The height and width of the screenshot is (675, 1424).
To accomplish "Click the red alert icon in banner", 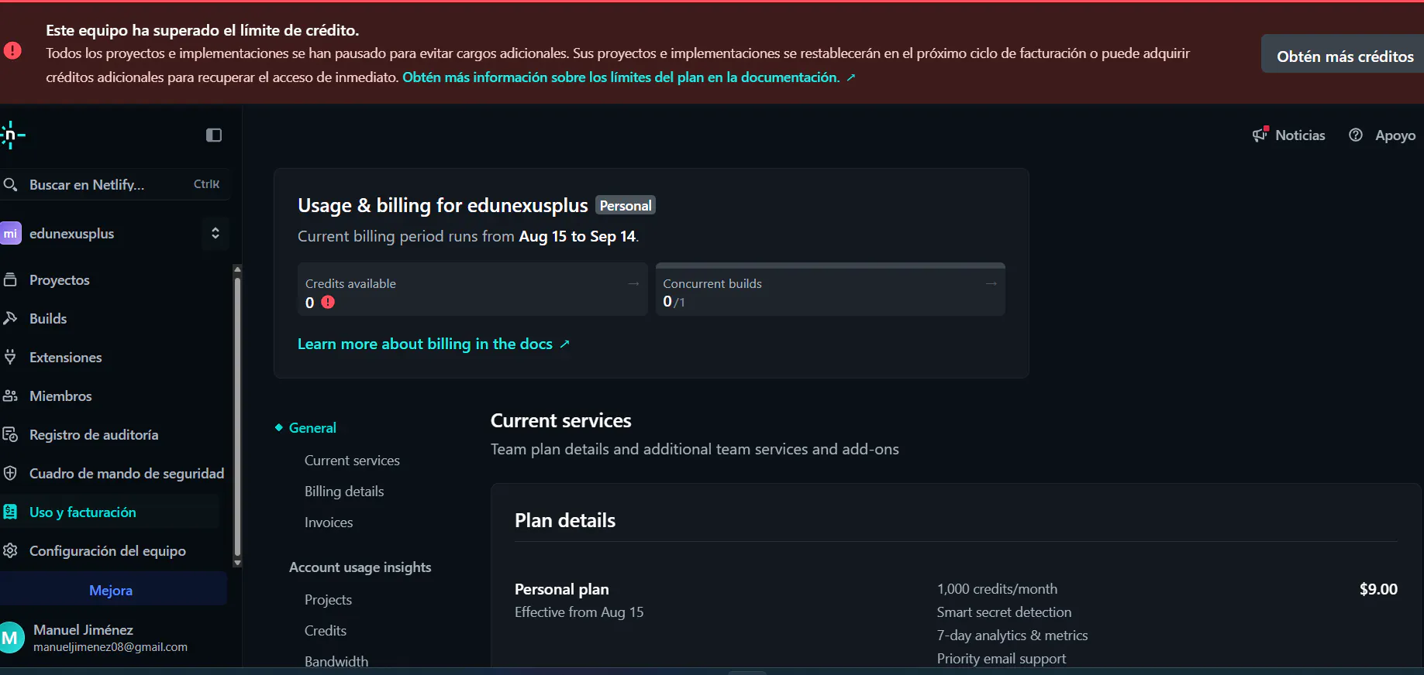I will (x=13, y=51).
